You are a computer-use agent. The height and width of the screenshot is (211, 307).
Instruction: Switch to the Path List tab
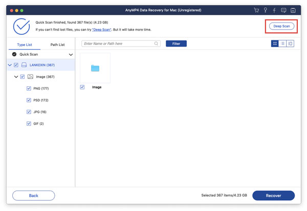point(57,45)
